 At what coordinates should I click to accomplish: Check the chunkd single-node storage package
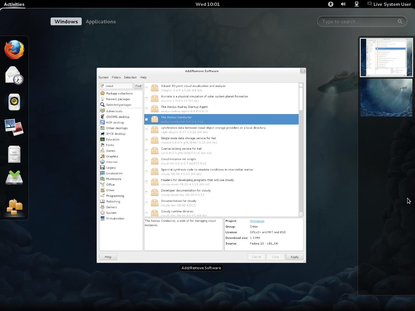coord(146,140)
